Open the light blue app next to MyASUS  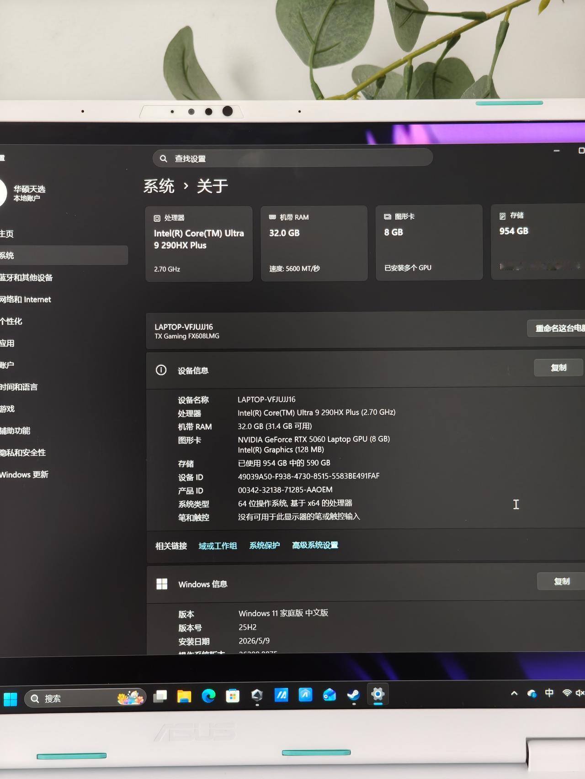tap(305, 695)
